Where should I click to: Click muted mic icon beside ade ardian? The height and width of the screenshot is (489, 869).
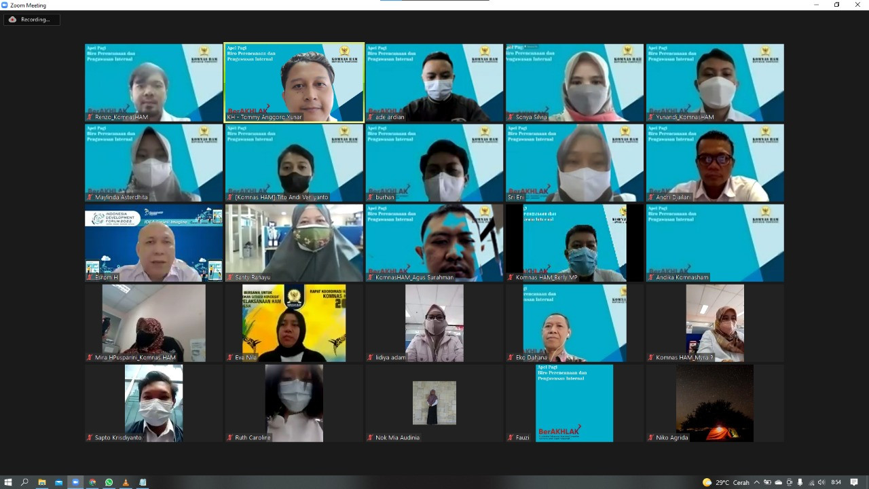(x=370, y=117)
